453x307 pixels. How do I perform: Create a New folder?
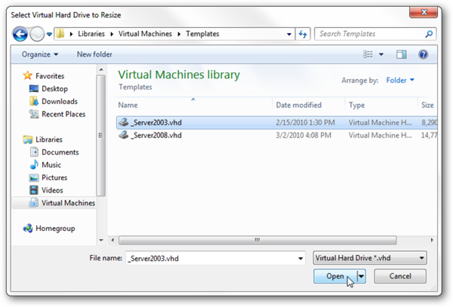click(94, 54)
